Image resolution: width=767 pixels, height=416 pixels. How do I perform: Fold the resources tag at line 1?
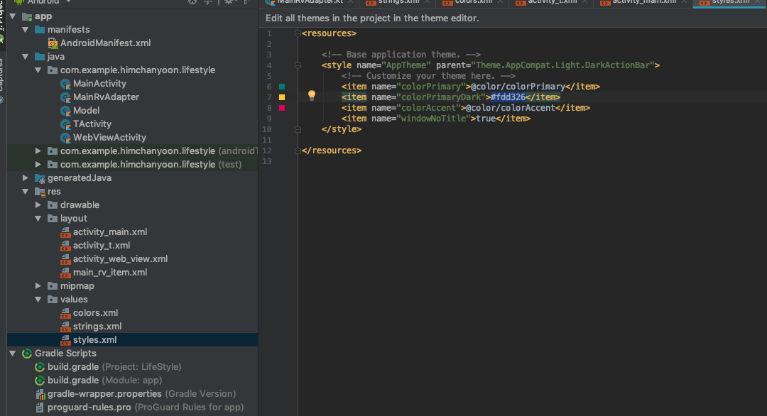[298, 33]
